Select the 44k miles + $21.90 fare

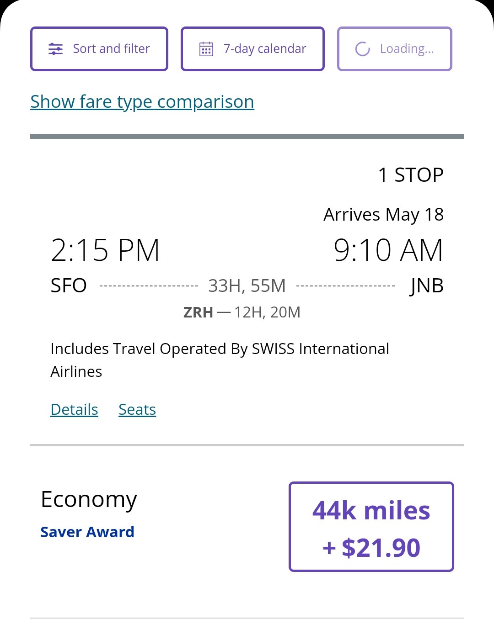tap(371, 527)
